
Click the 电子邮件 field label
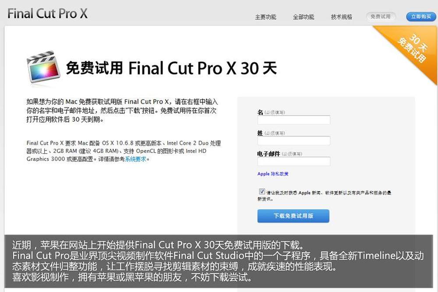[x=268, y=154]
